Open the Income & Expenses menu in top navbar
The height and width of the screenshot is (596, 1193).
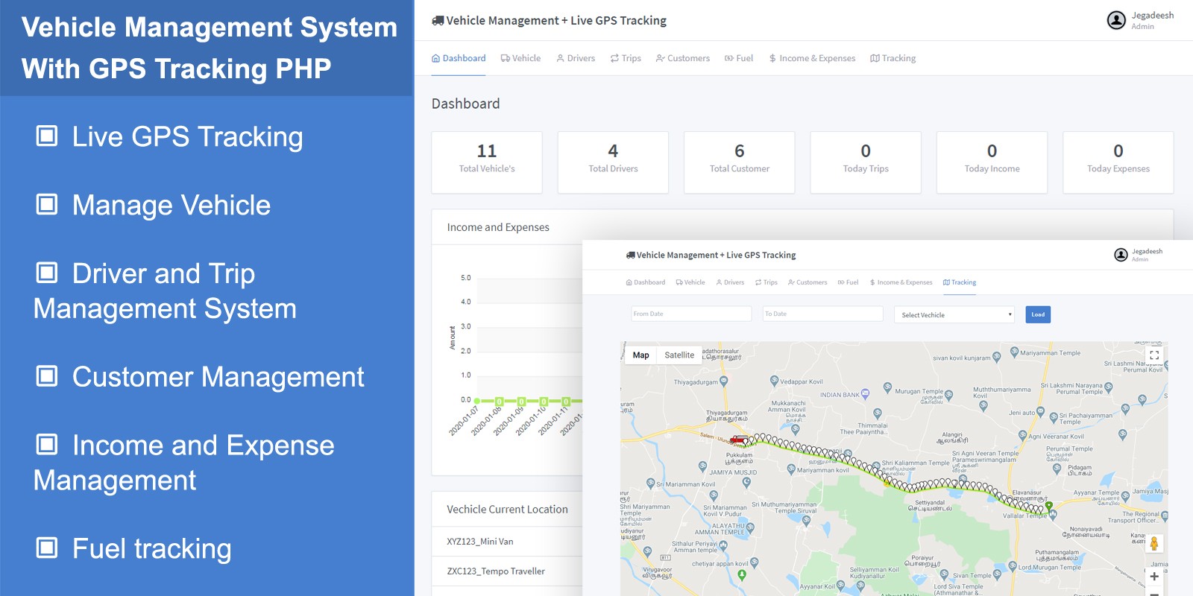pyautogui.click(x=812, y=58)
